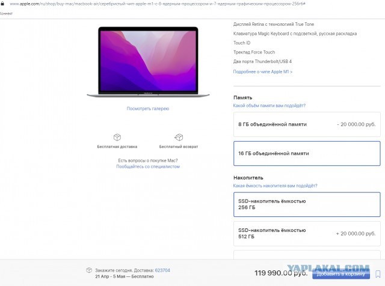This screenshot has height=286, width=385.
Task: Click the Коннект bookmark item
Action: tap(7, 13)
